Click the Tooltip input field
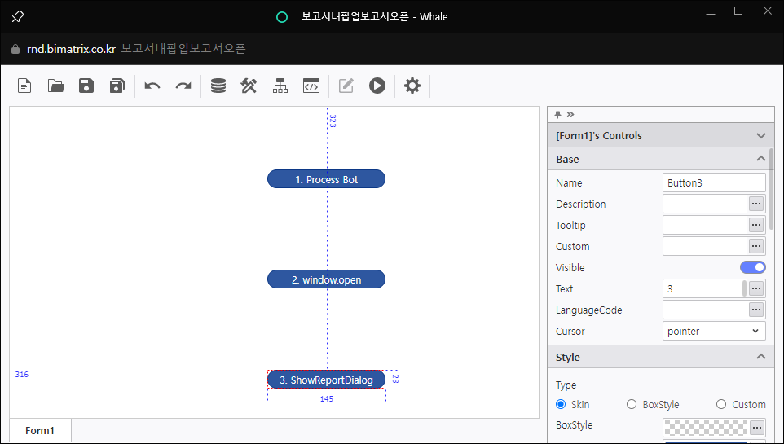 pyautogui.click(x=706, y=225)
